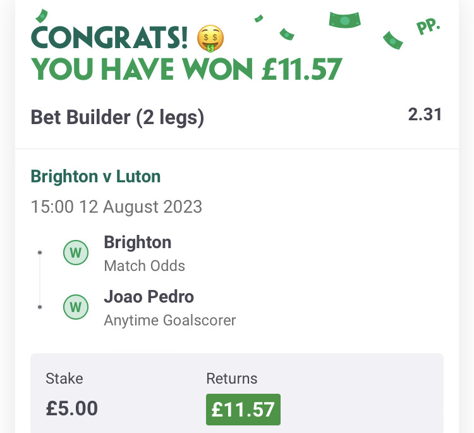
Task: Click the Returns label
Action: click(x=232, y=379)
